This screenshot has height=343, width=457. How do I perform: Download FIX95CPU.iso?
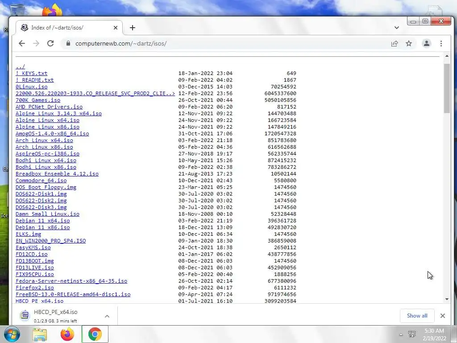(35, 275)
